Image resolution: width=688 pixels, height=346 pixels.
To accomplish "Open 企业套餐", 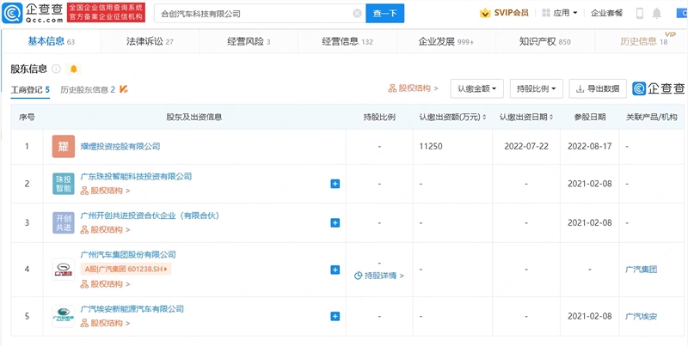I will point(607,13).
